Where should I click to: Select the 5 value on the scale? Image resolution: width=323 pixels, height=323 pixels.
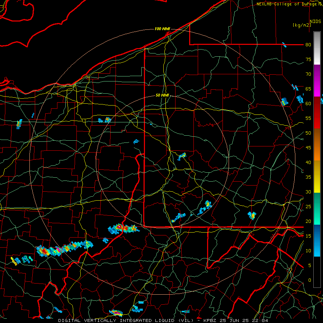tap(309, 265)
